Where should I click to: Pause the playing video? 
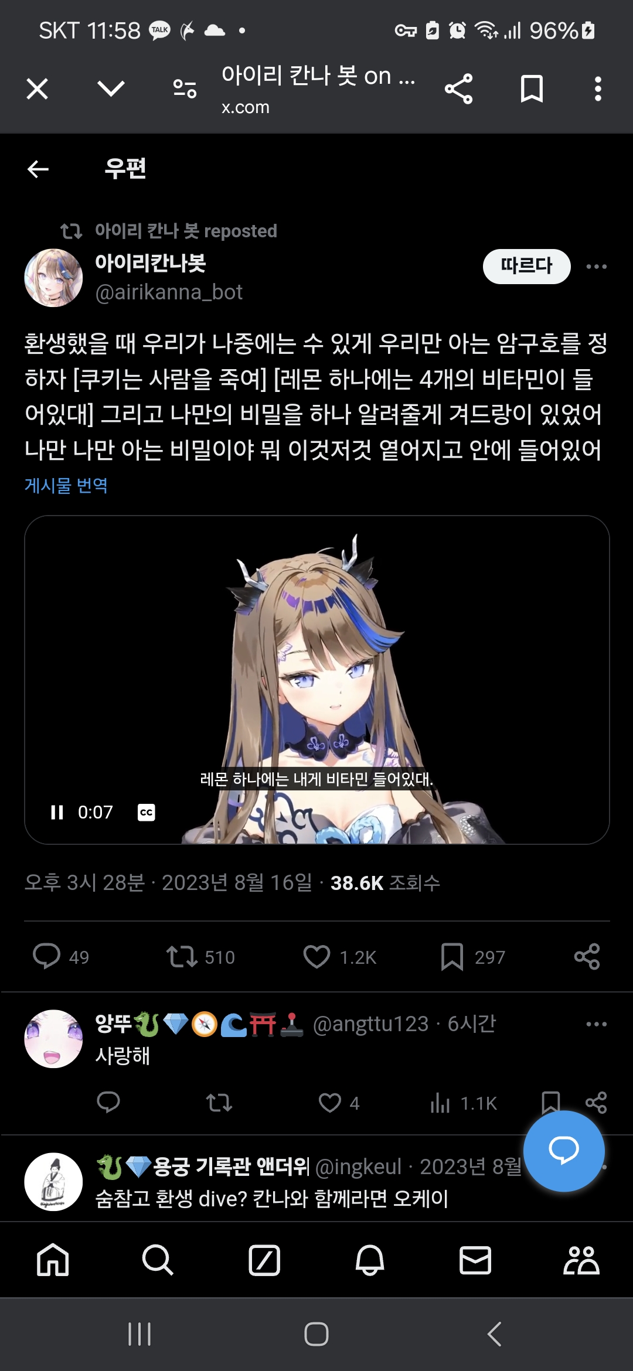pos(57,812)
